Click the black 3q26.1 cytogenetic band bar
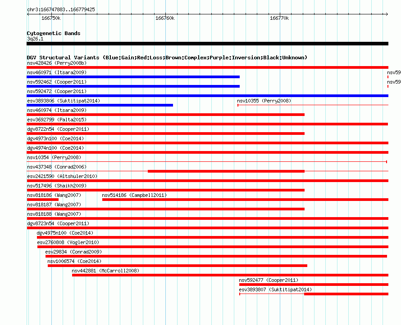401x325 pixels. (207, 44)
